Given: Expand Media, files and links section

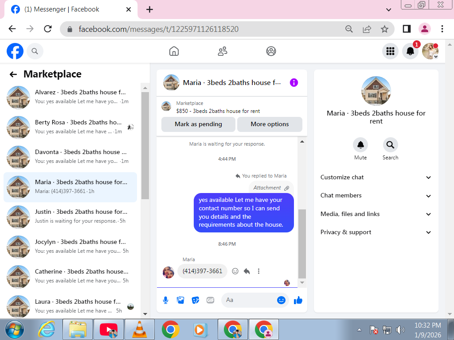Looking at the screenshot, I should pos(376,214).
